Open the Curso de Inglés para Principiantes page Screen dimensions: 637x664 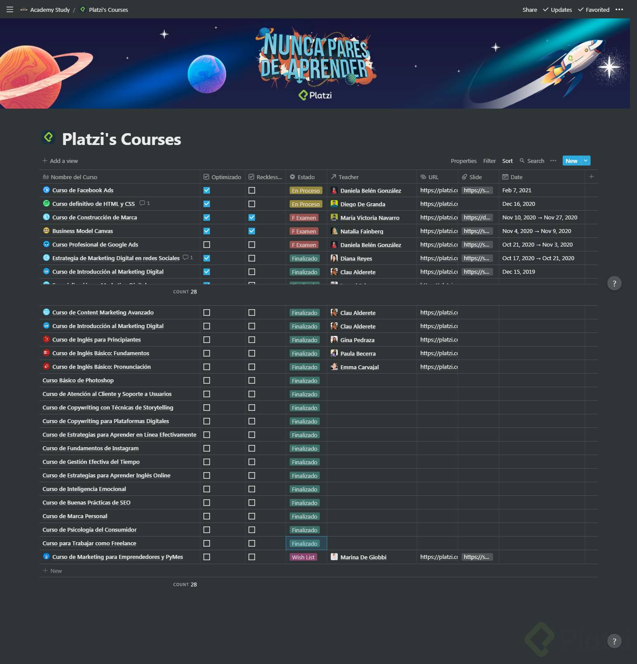click(96, 339)
